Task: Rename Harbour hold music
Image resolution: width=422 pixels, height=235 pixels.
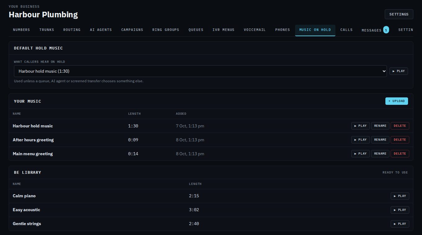Action: 380,126
